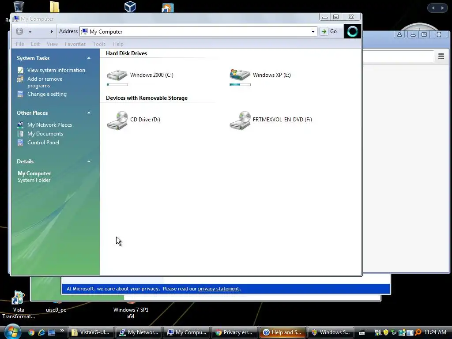Switch to Windows S... taskbar button
The image size is (452, 339).
[x=331, y=332]
